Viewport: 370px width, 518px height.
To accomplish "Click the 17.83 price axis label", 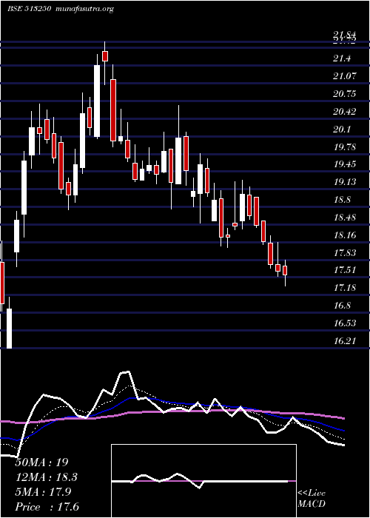I will pos(345,253).
